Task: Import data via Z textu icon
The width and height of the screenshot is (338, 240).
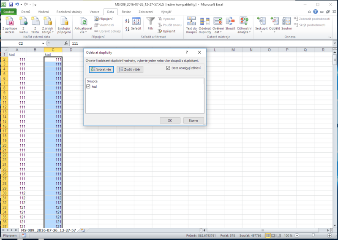Action: (x=35, y=25)
